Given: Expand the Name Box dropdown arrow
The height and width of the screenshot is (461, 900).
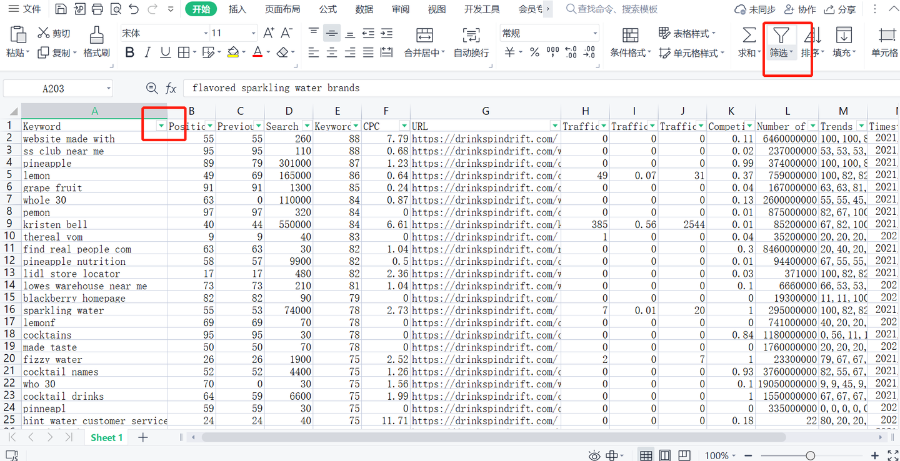Looking at the screenshot, I should point(109,89).
